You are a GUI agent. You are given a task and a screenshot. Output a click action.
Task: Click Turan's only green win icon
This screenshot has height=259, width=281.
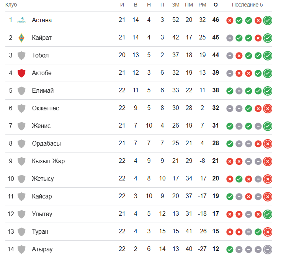(x=258, y=232)
